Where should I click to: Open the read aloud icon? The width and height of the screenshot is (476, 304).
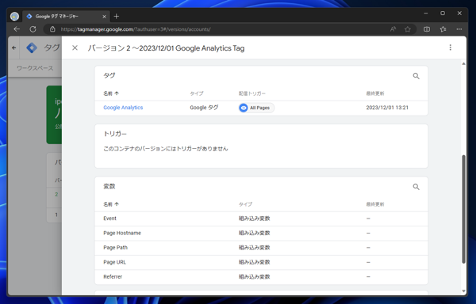[x=393, y=29]
